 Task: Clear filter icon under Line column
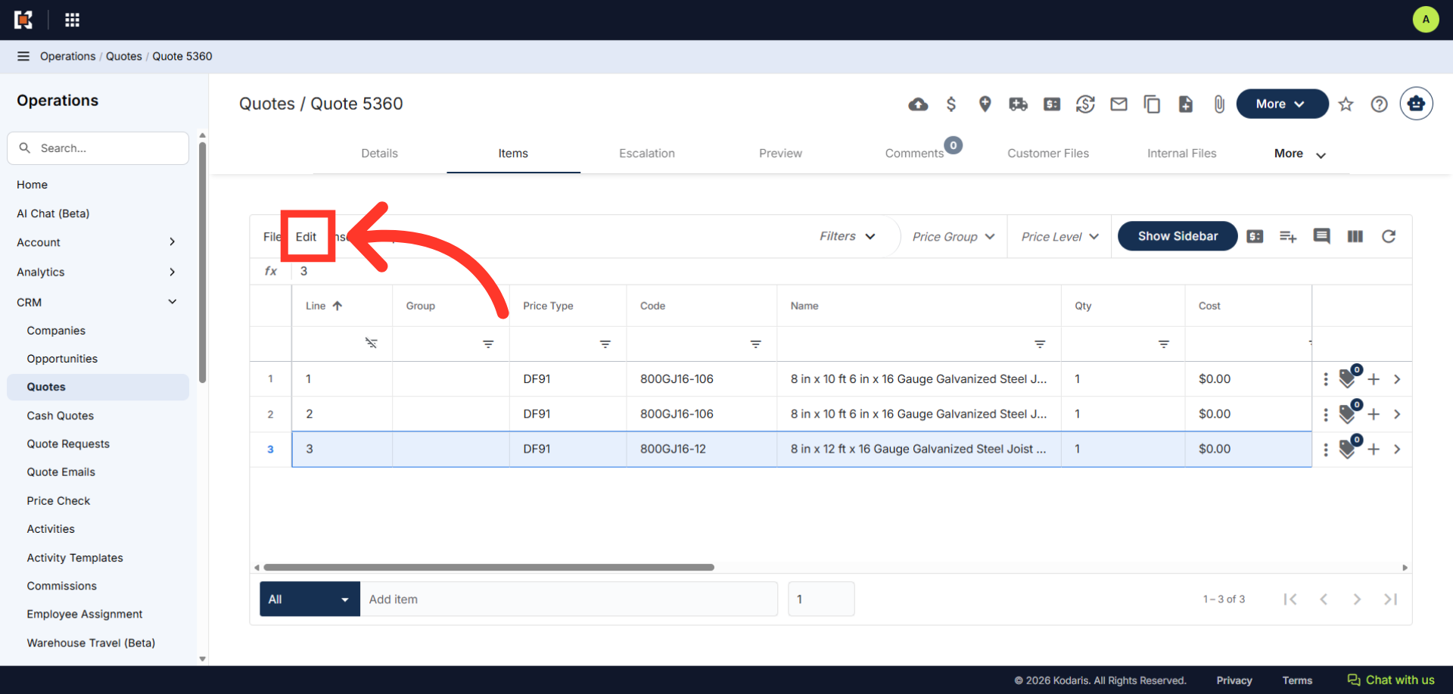pyautogui.click(x=371, y=343)
